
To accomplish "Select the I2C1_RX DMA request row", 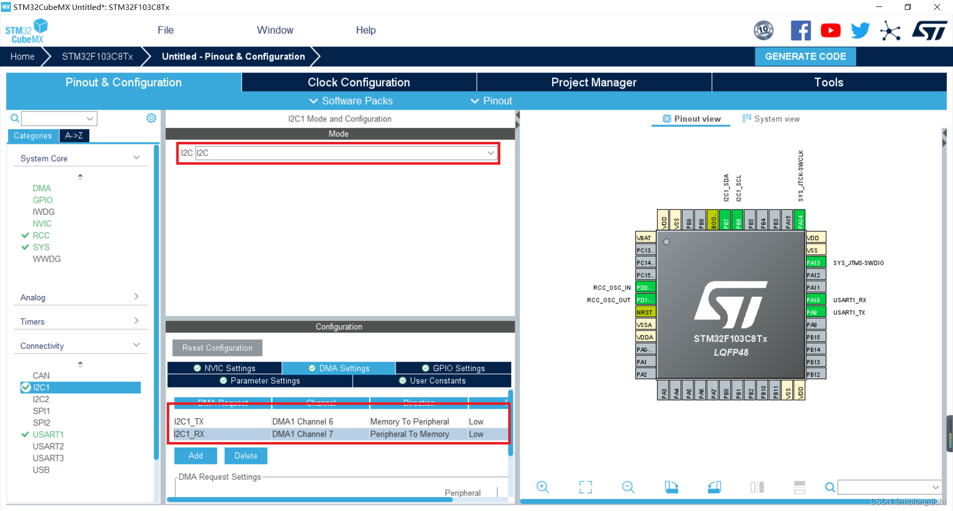I will 340,434.
